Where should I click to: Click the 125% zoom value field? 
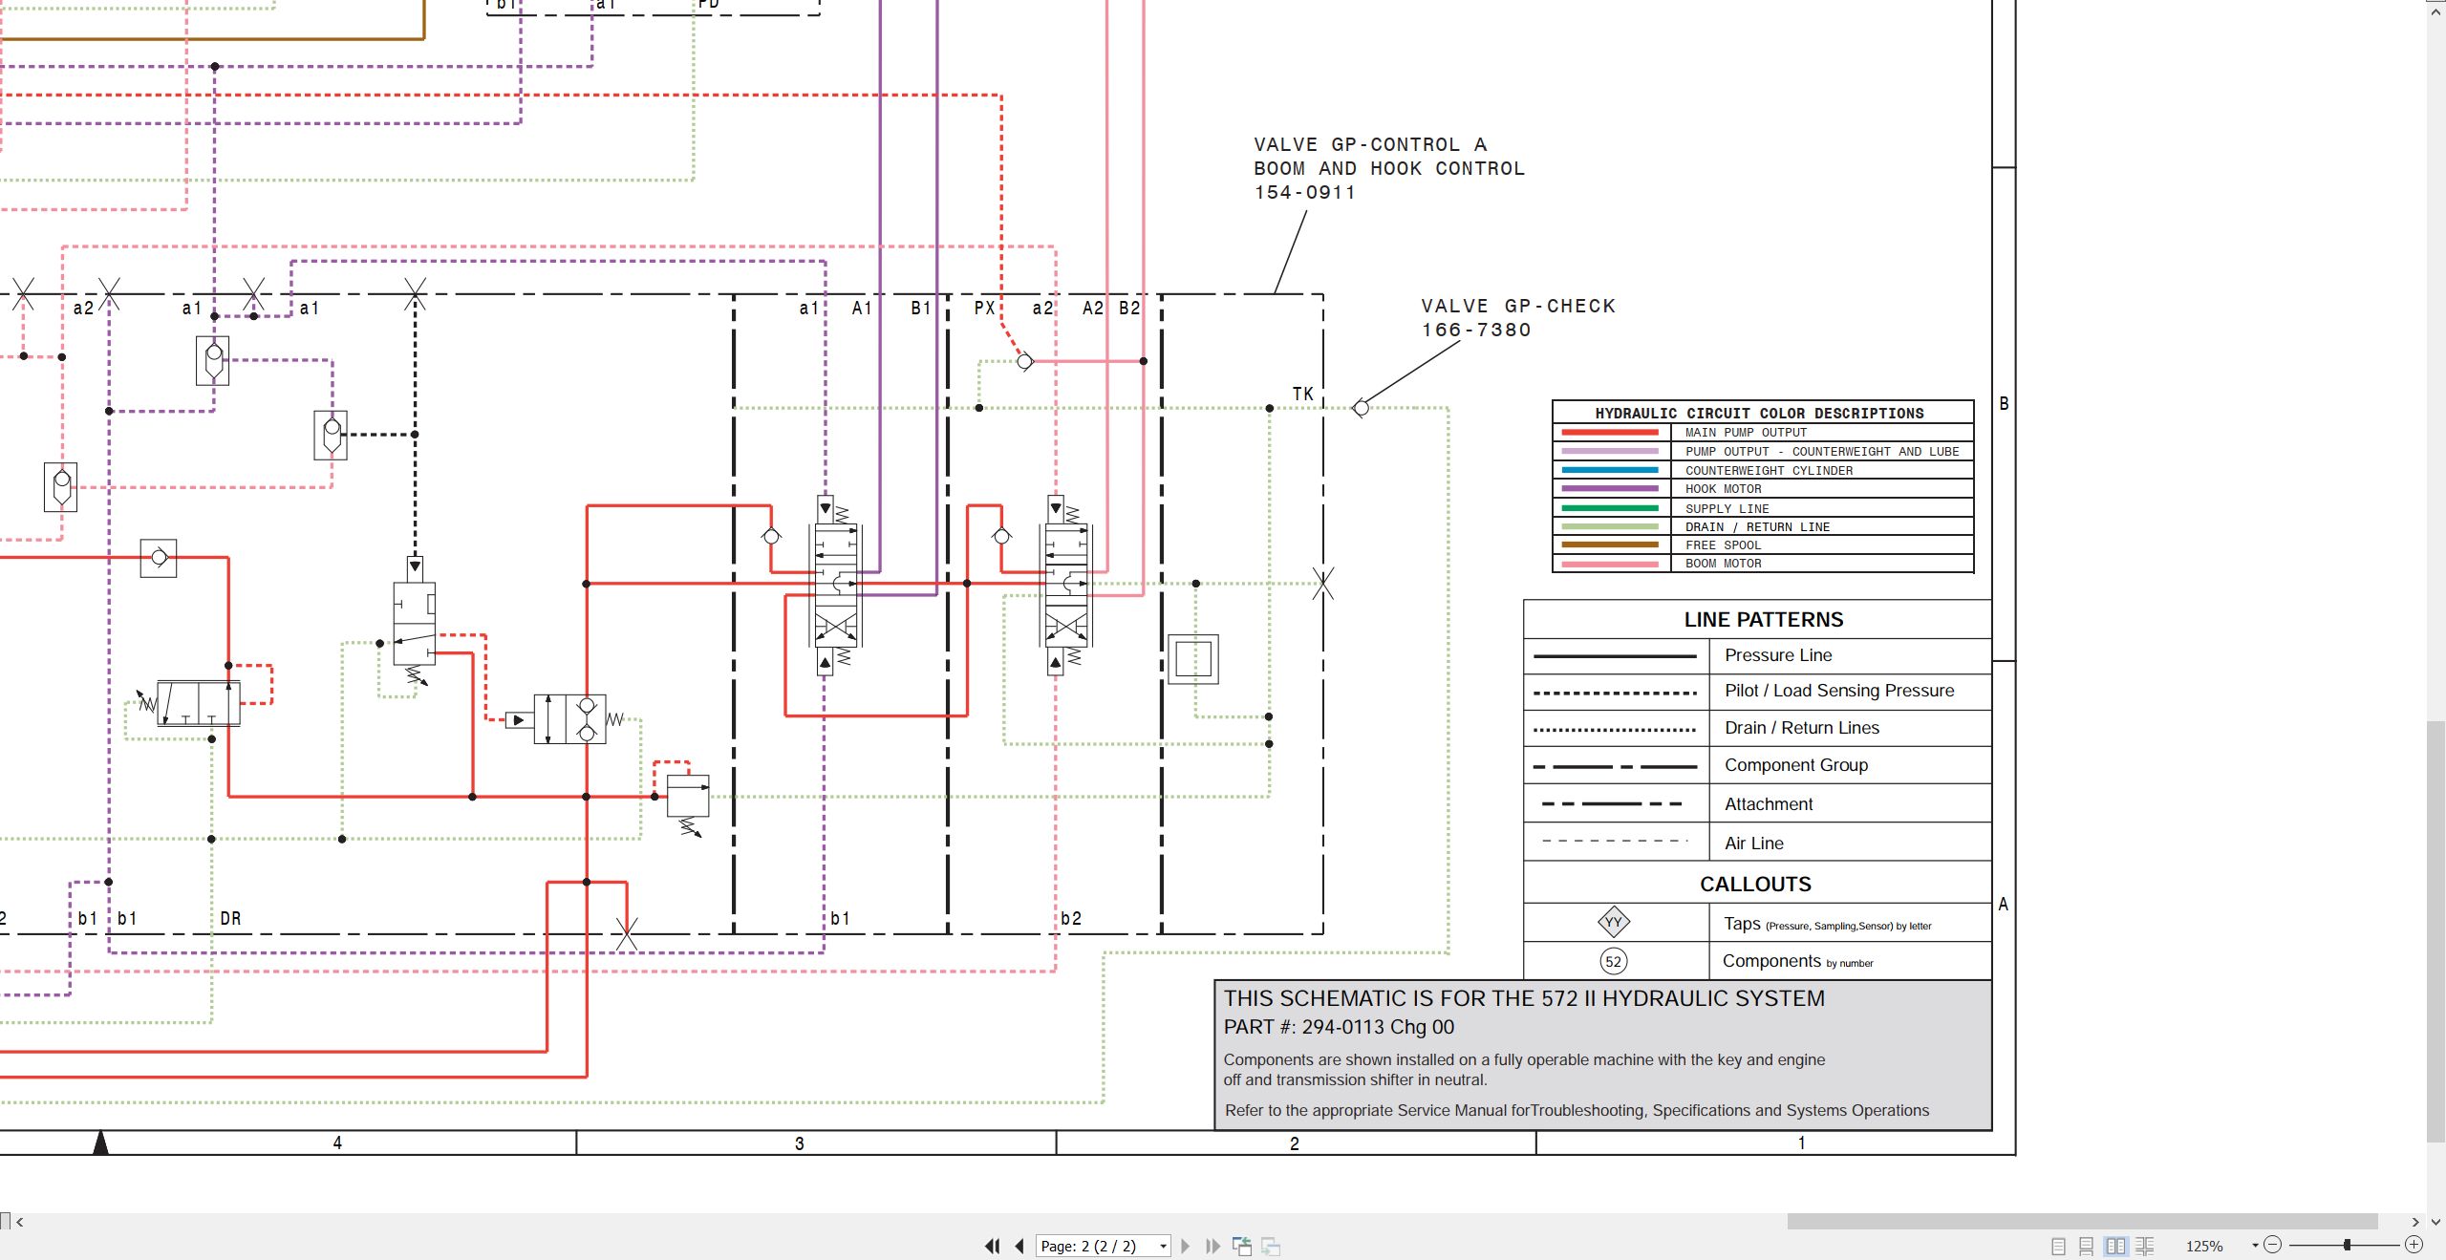point(2204,1246)
